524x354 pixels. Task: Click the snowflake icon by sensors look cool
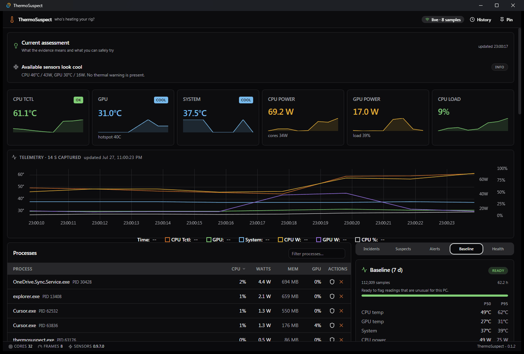[x=16, y=67]
